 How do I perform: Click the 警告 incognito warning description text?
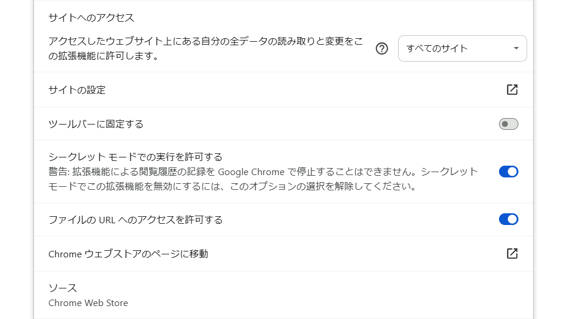(263, 179)
